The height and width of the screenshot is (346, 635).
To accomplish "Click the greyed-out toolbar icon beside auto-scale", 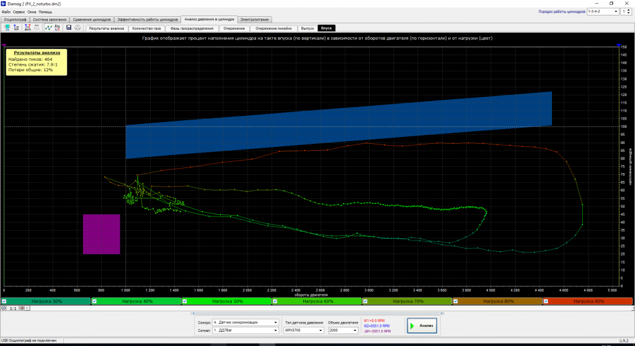I will (x=37, y=27).
